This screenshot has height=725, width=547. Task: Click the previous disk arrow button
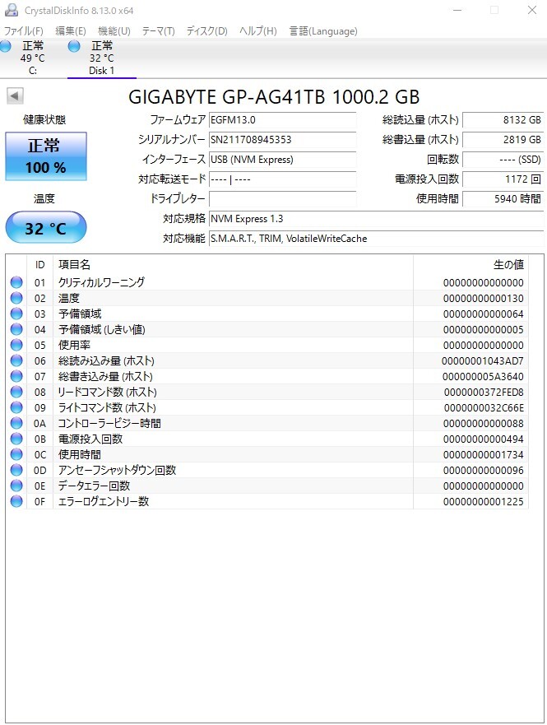(15, 96)
